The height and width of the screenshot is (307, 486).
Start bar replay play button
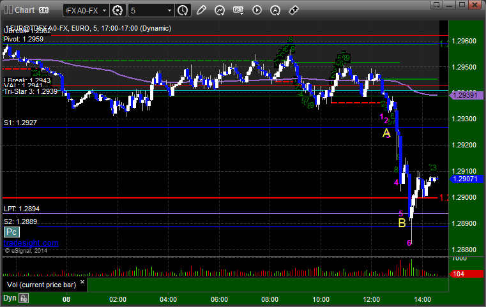257,10
